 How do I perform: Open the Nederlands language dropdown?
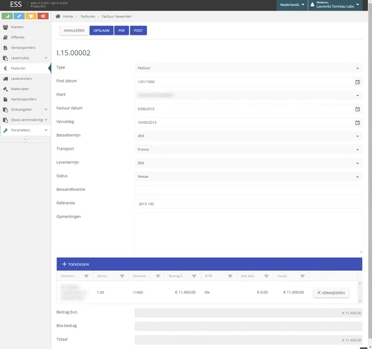coord(292,5)
